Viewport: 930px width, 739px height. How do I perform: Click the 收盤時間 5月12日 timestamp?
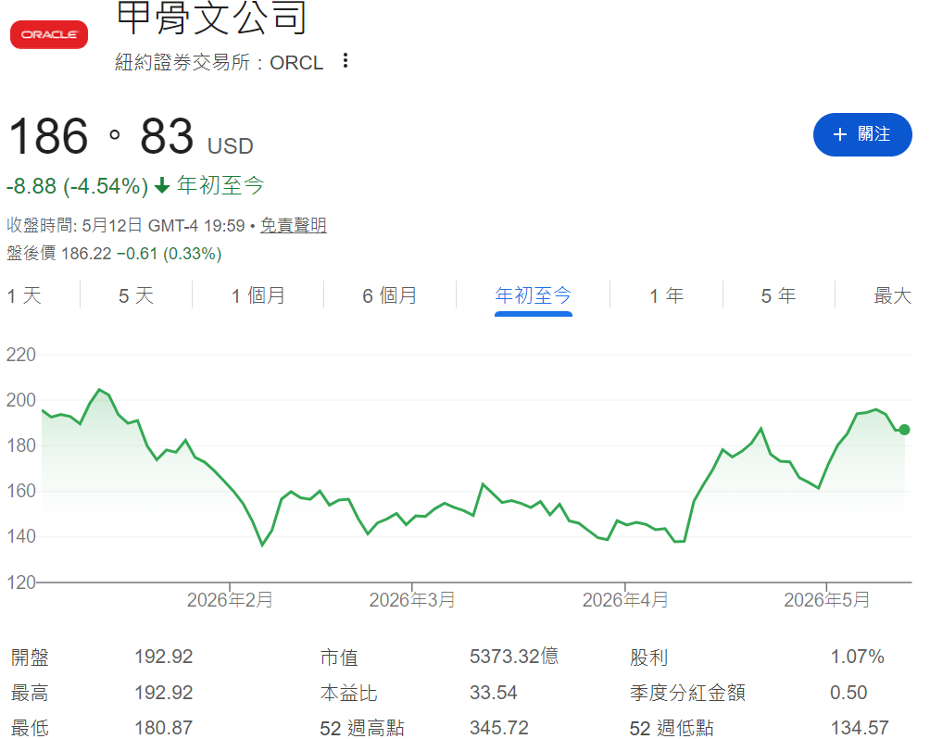(126, 225)
